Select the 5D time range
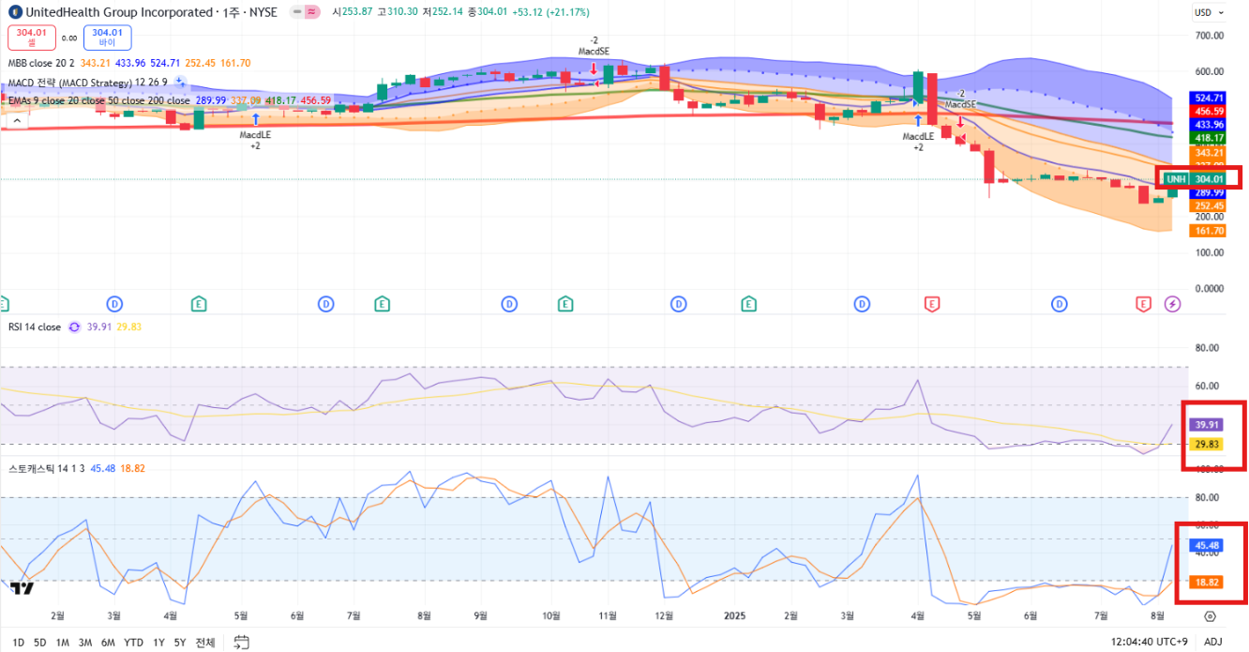 (x=40, y=643)
